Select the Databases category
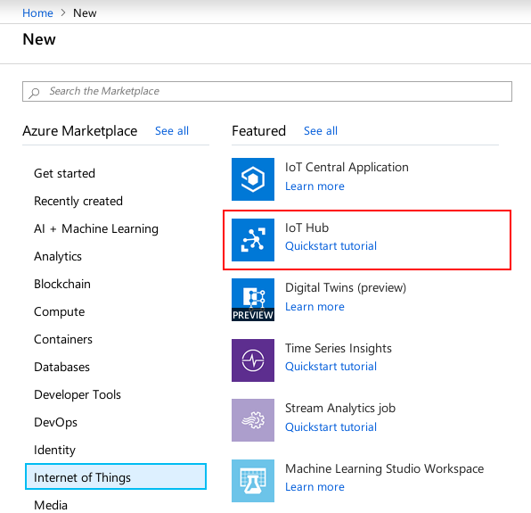 [x=61, y=367]
